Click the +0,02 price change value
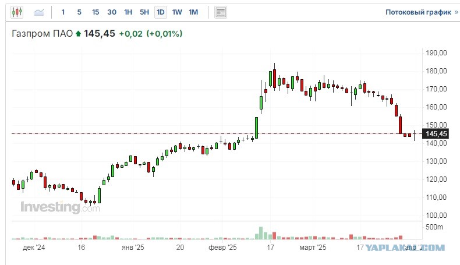The image size is (460, 265). pos(130,34)
